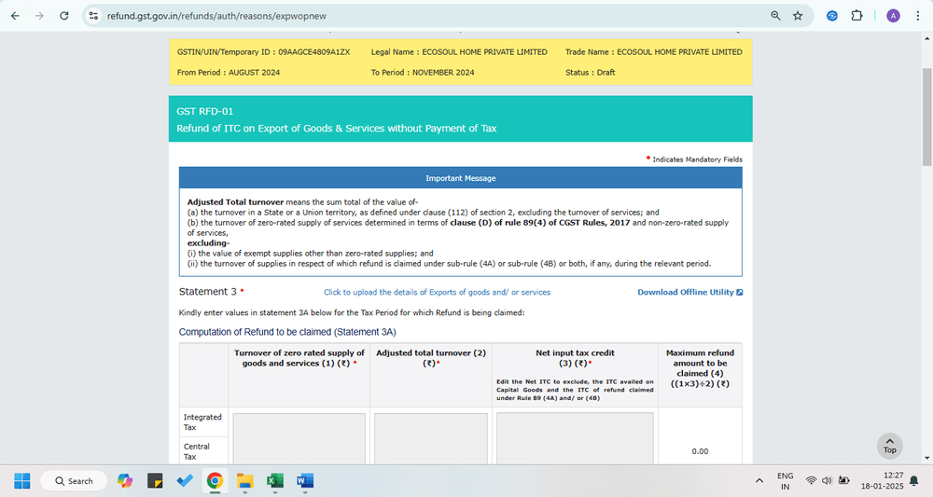This screenshot has width=933, height=497.
Task: Open site information icon in address bar
Action: tap(93, 16)
